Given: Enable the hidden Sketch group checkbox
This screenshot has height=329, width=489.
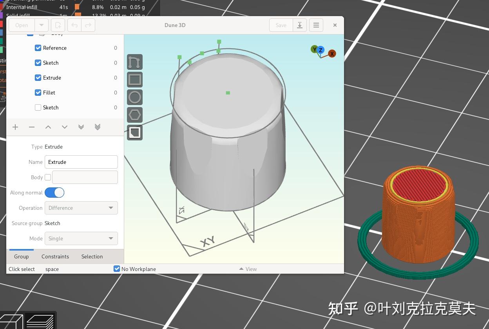Looking at the screenshot, I should (38, 107).
